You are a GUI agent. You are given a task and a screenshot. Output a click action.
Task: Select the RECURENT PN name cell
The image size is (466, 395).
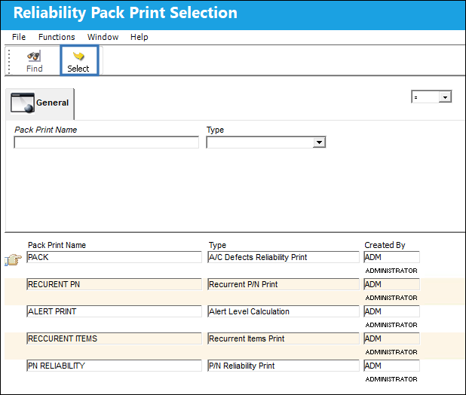point(114,284)
